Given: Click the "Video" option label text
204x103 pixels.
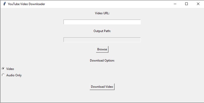Looking at the screenshot, I should (10, 69).
